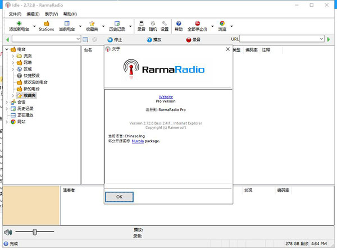Click the Record toolbar icon

click(141, 24)
